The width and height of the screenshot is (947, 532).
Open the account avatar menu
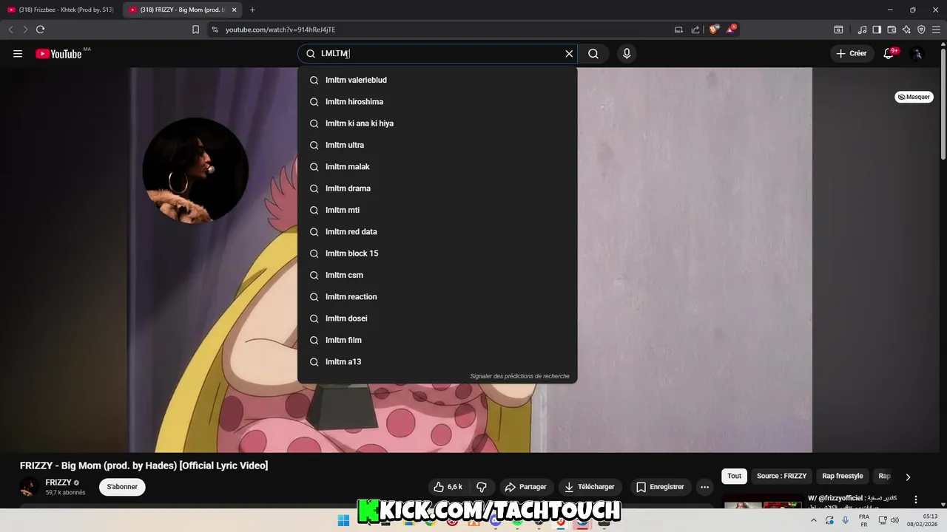pos(917,54)
